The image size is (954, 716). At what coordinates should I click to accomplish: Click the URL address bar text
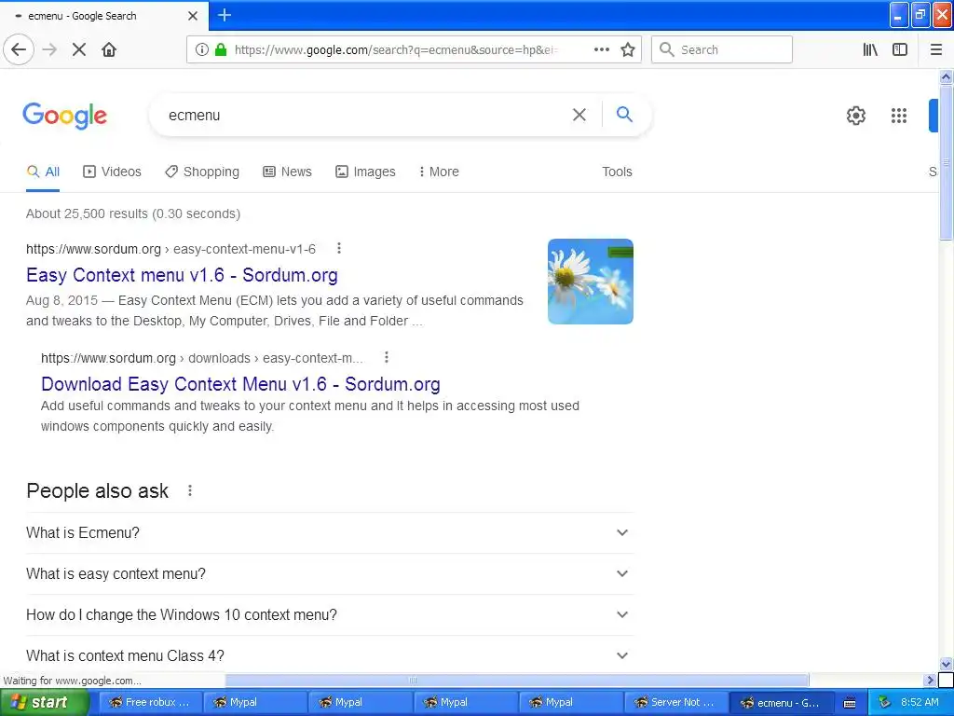pos(395,50)
